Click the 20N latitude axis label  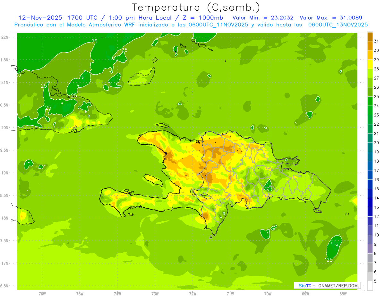[5, 128]
